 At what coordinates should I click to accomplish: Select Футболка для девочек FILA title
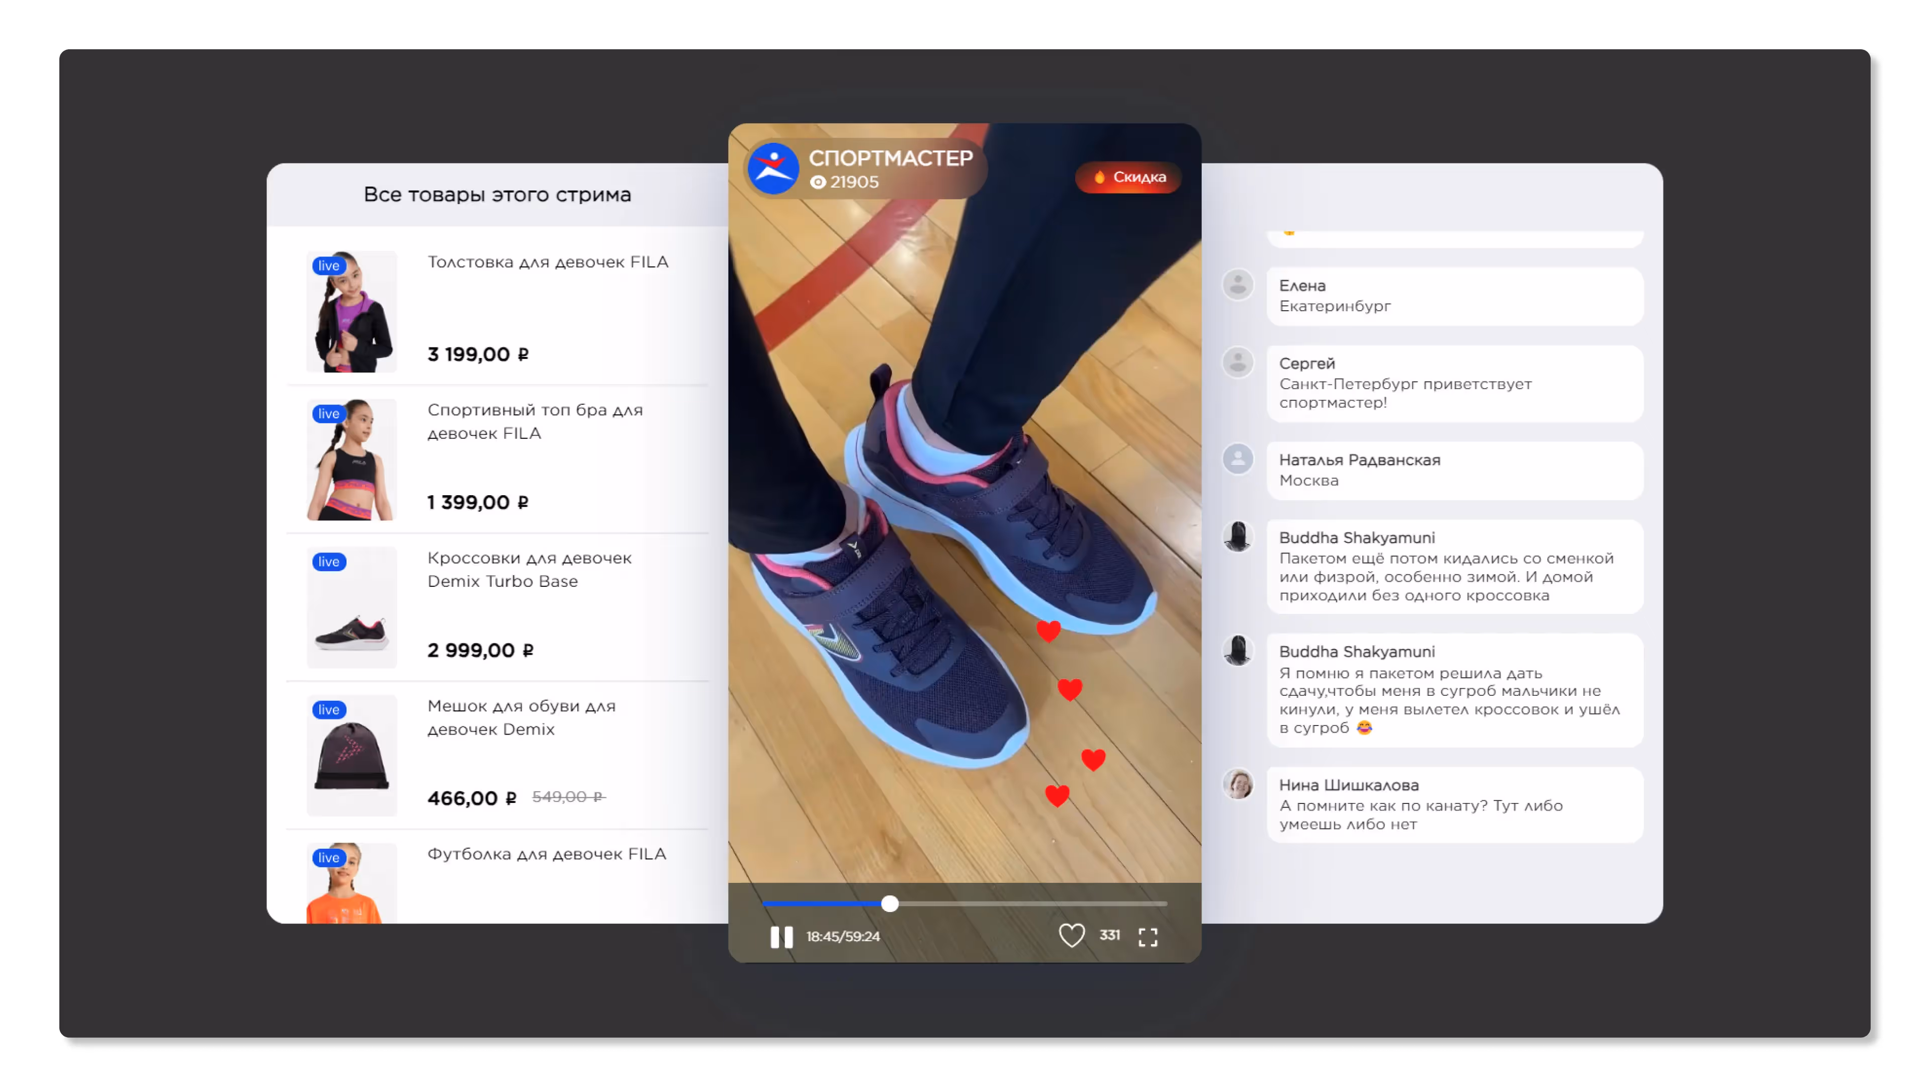[x=547, y=854]
